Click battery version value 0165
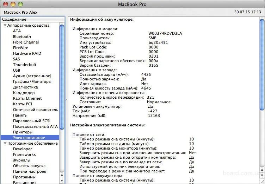Screen dimensions: 265x184 [x=153, y=65]
